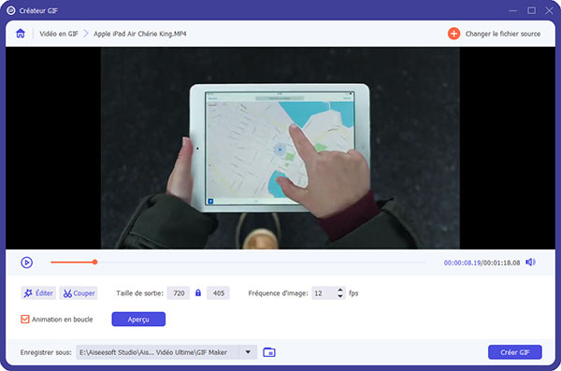Play the video preview

coord(27,263)
